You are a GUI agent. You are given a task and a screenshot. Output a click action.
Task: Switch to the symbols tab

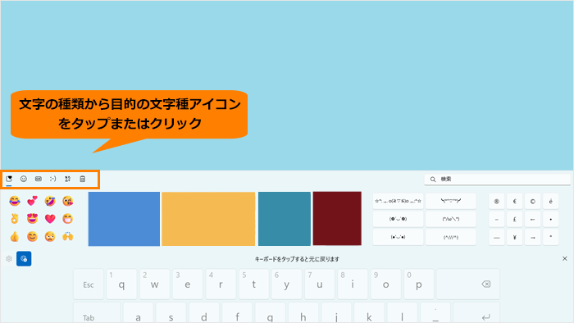tap(68, 179)
